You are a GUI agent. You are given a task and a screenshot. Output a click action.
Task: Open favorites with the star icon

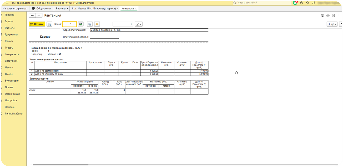point(307,3)
